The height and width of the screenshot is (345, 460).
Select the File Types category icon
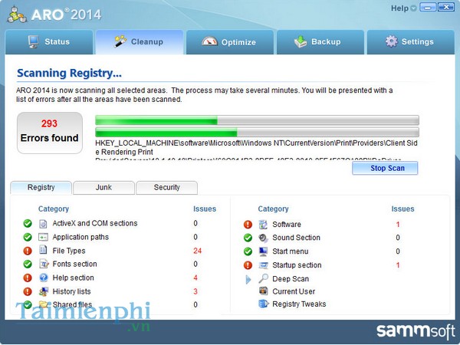pos(44,251)
